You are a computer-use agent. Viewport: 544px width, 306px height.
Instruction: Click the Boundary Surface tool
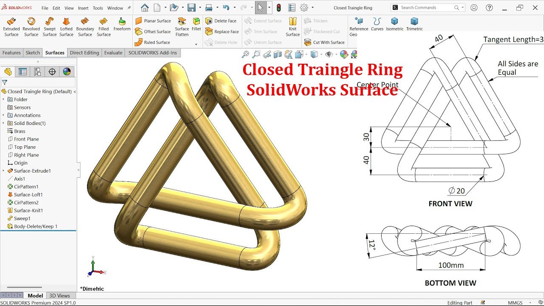point(85,27)
